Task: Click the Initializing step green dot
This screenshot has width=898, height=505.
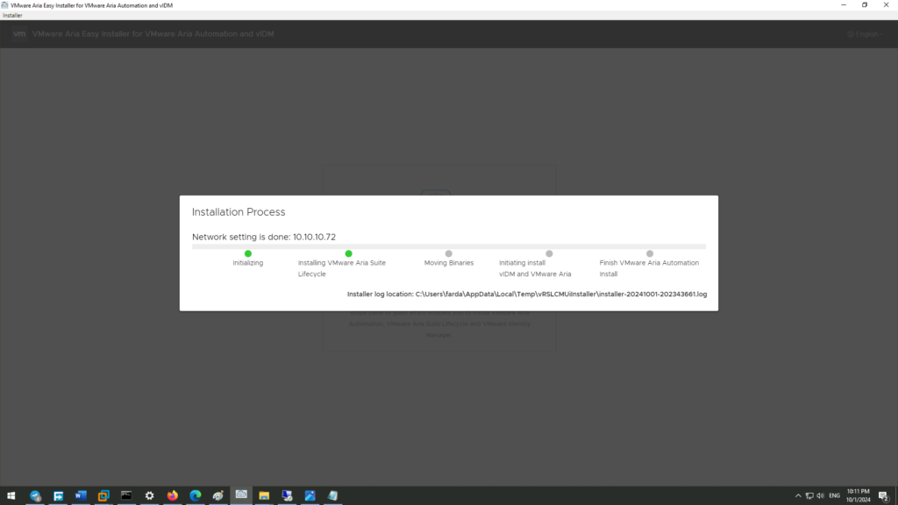Action: coord(248,253)
